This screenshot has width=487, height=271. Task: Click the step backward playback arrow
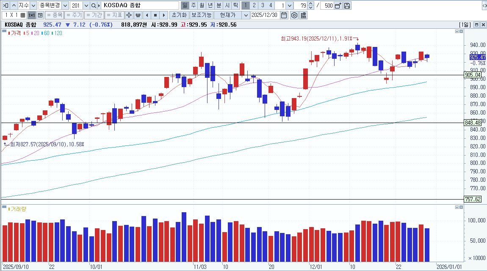[x=147, y=15]
